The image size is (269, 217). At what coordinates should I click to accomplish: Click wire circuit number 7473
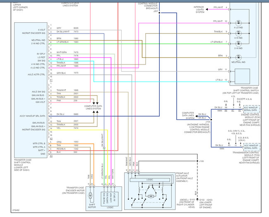point(76,32)
